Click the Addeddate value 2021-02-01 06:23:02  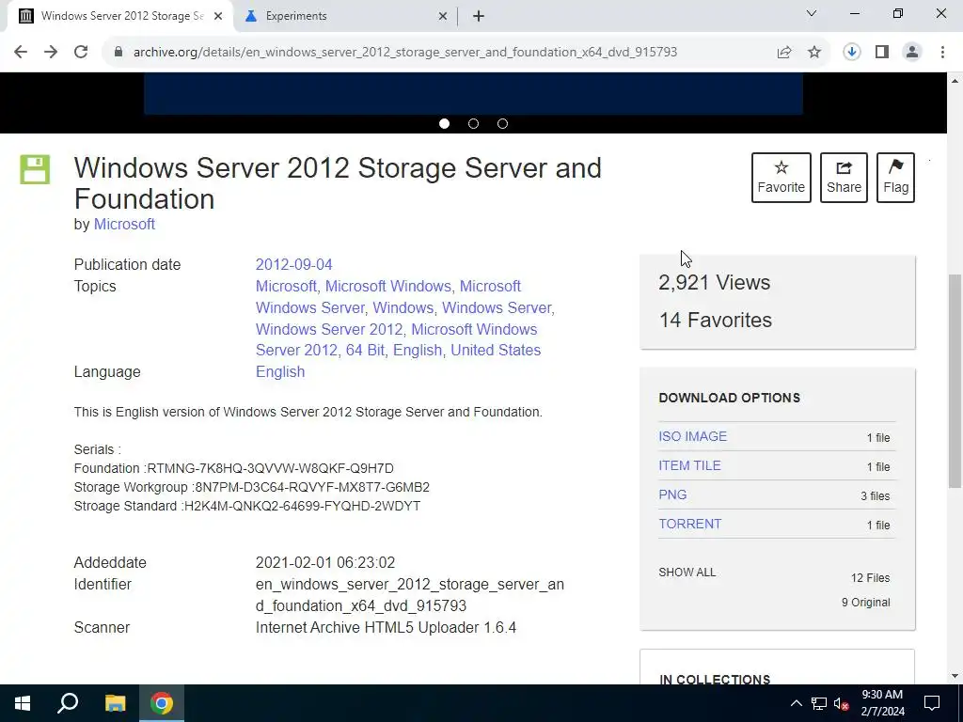pyautogui.click(x=324, y=563)
